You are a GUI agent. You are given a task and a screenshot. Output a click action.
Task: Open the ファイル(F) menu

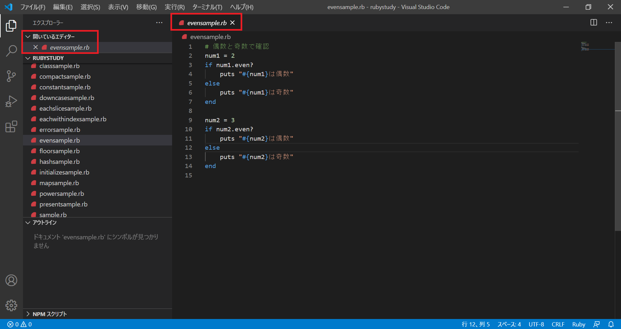pos(33,7)
